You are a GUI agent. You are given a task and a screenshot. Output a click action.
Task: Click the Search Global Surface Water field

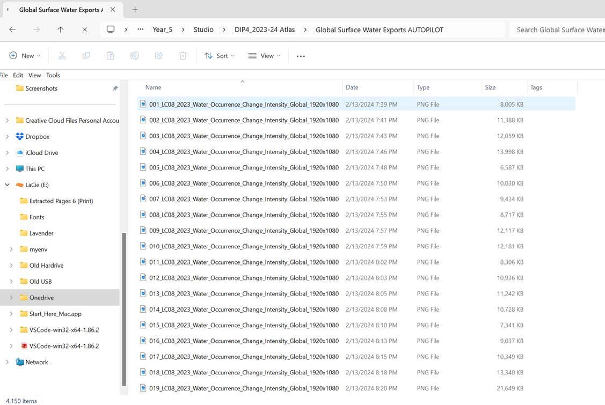(x=557, y=30)
